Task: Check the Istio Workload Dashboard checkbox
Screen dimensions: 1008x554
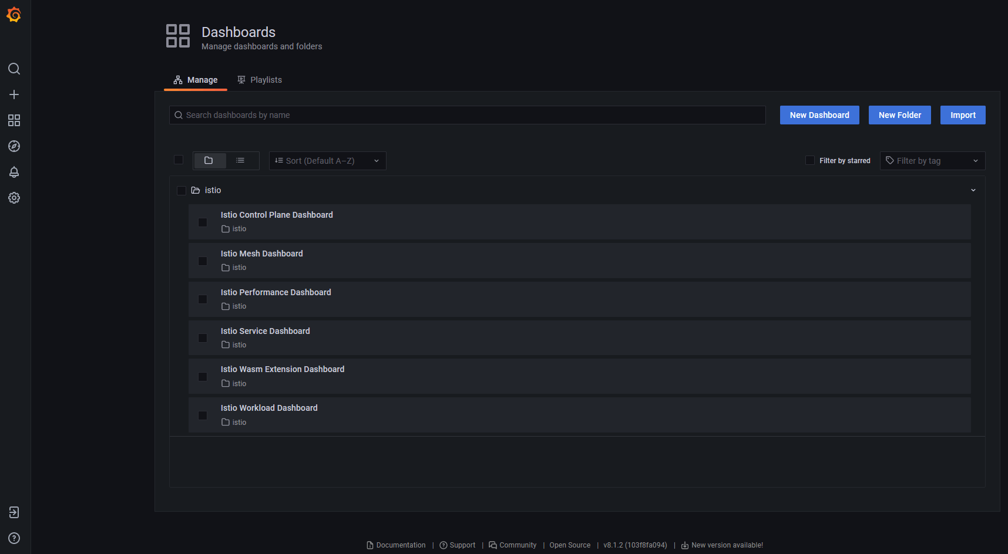Action: pos(203,415)
